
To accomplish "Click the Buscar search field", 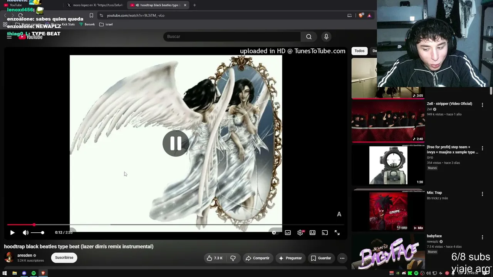I will tap(232, 37).
